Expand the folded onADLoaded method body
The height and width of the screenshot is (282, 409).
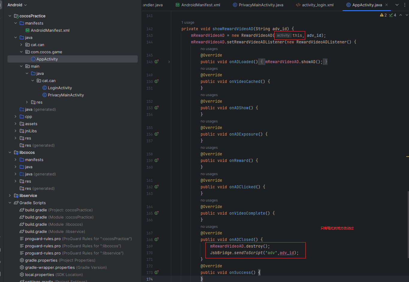[169, 62]
